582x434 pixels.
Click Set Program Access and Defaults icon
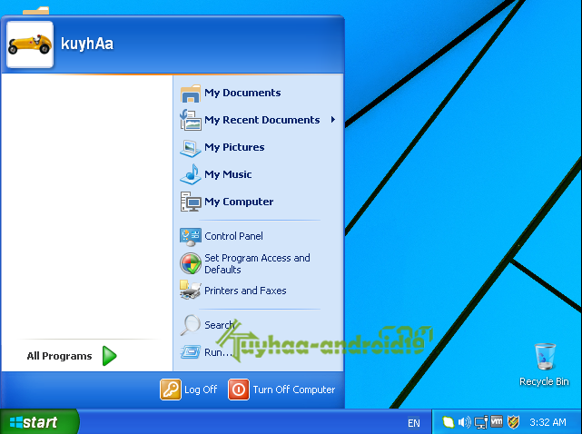[191, 263]
